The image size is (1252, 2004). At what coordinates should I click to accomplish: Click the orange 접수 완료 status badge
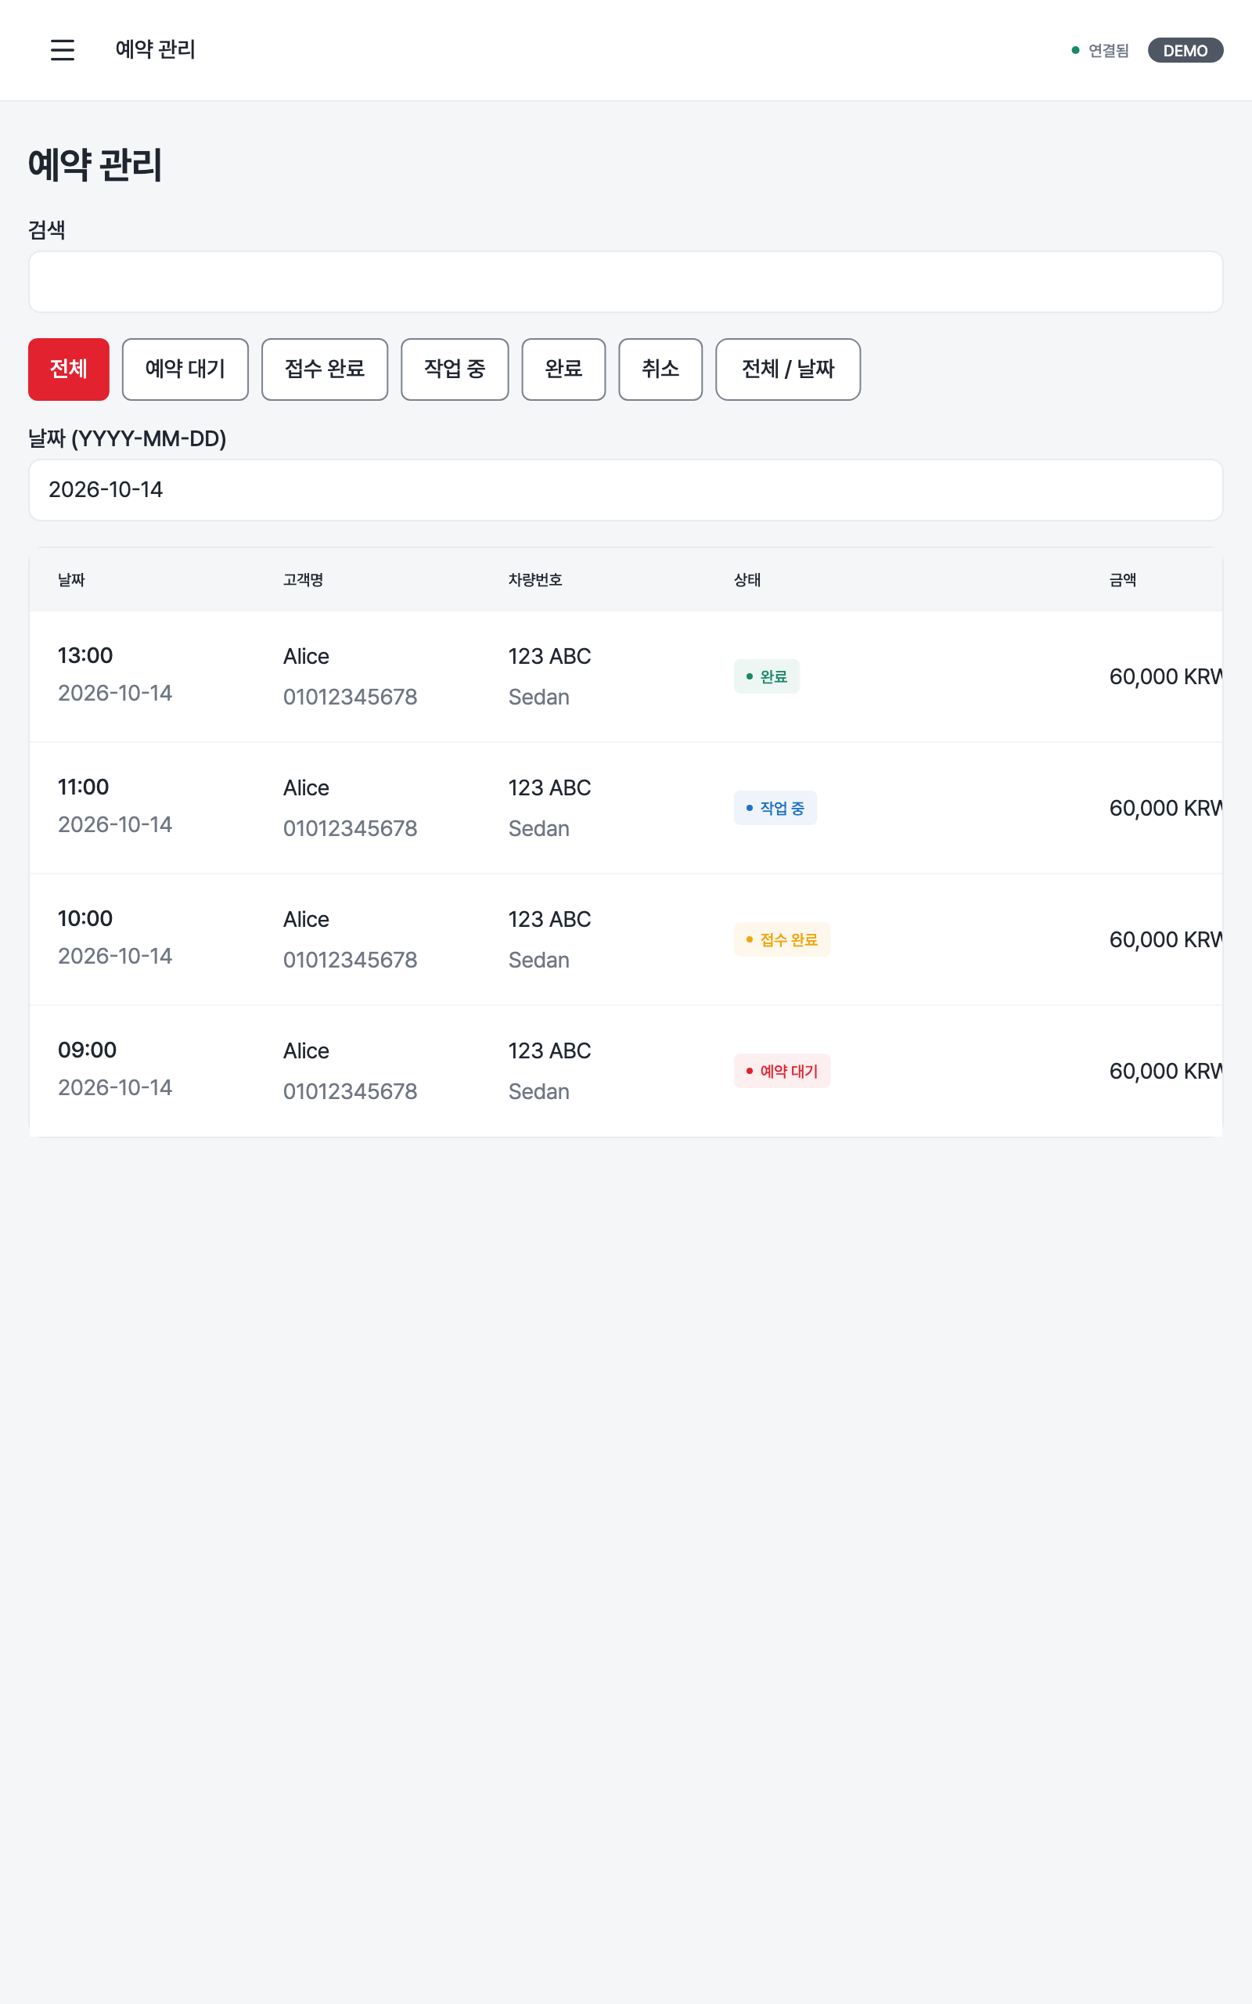[782, 940]
